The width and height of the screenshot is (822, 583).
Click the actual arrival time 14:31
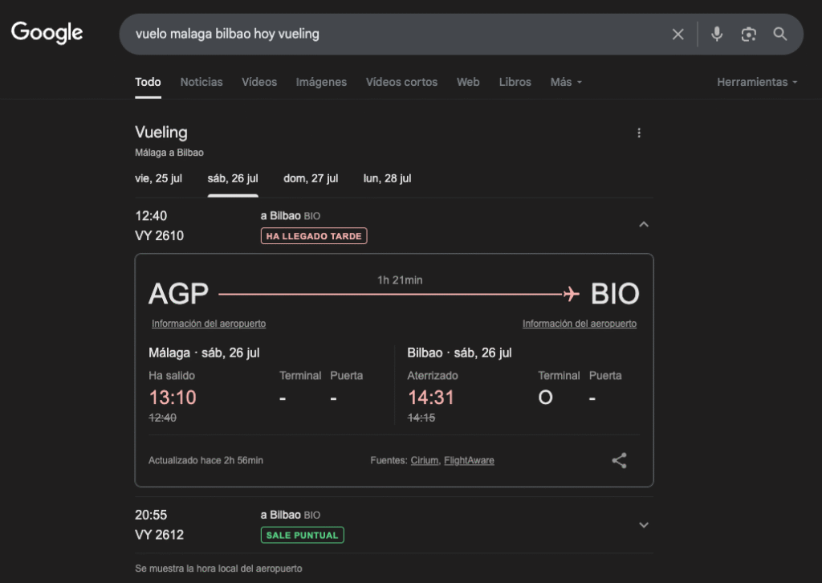point(431,397)
